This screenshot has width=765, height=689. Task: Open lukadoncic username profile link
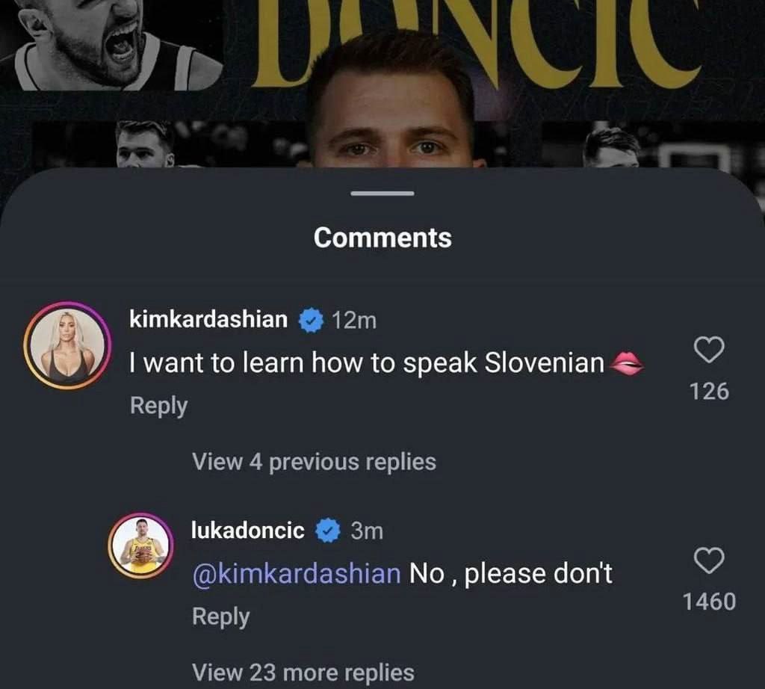(248, 531)
